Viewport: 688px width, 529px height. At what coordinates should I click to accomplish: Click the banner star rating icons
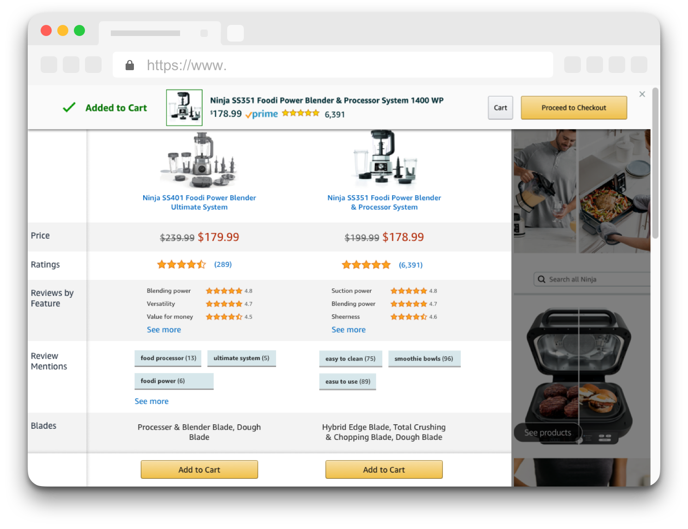coord(301,113)
